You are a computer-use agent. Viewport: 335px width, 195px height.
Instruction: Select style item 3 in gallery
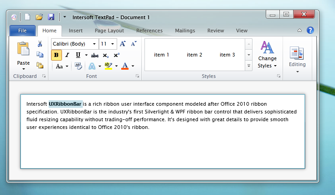point(227,55)
